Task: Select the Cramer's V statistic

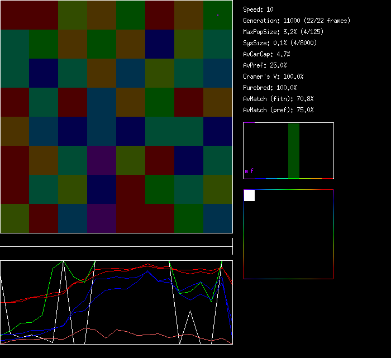Action: pos(273,77)
